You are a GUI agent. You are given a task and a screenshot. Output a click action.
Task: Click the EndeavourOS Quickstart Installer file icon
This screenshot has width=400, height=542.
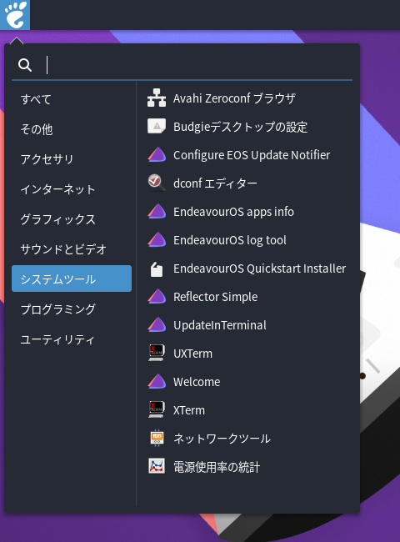(157, 268)
